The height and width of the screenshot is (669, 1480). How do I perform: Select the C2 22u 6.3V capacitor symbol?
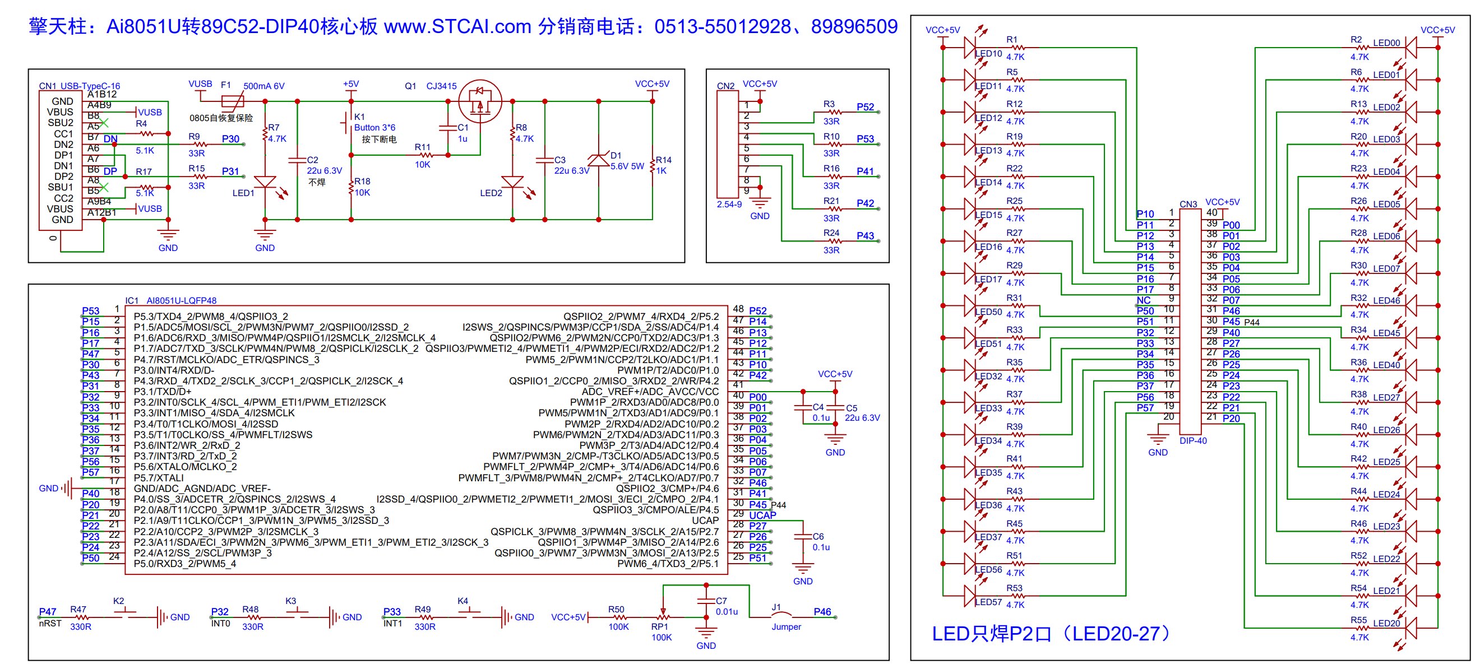[297, 160]
